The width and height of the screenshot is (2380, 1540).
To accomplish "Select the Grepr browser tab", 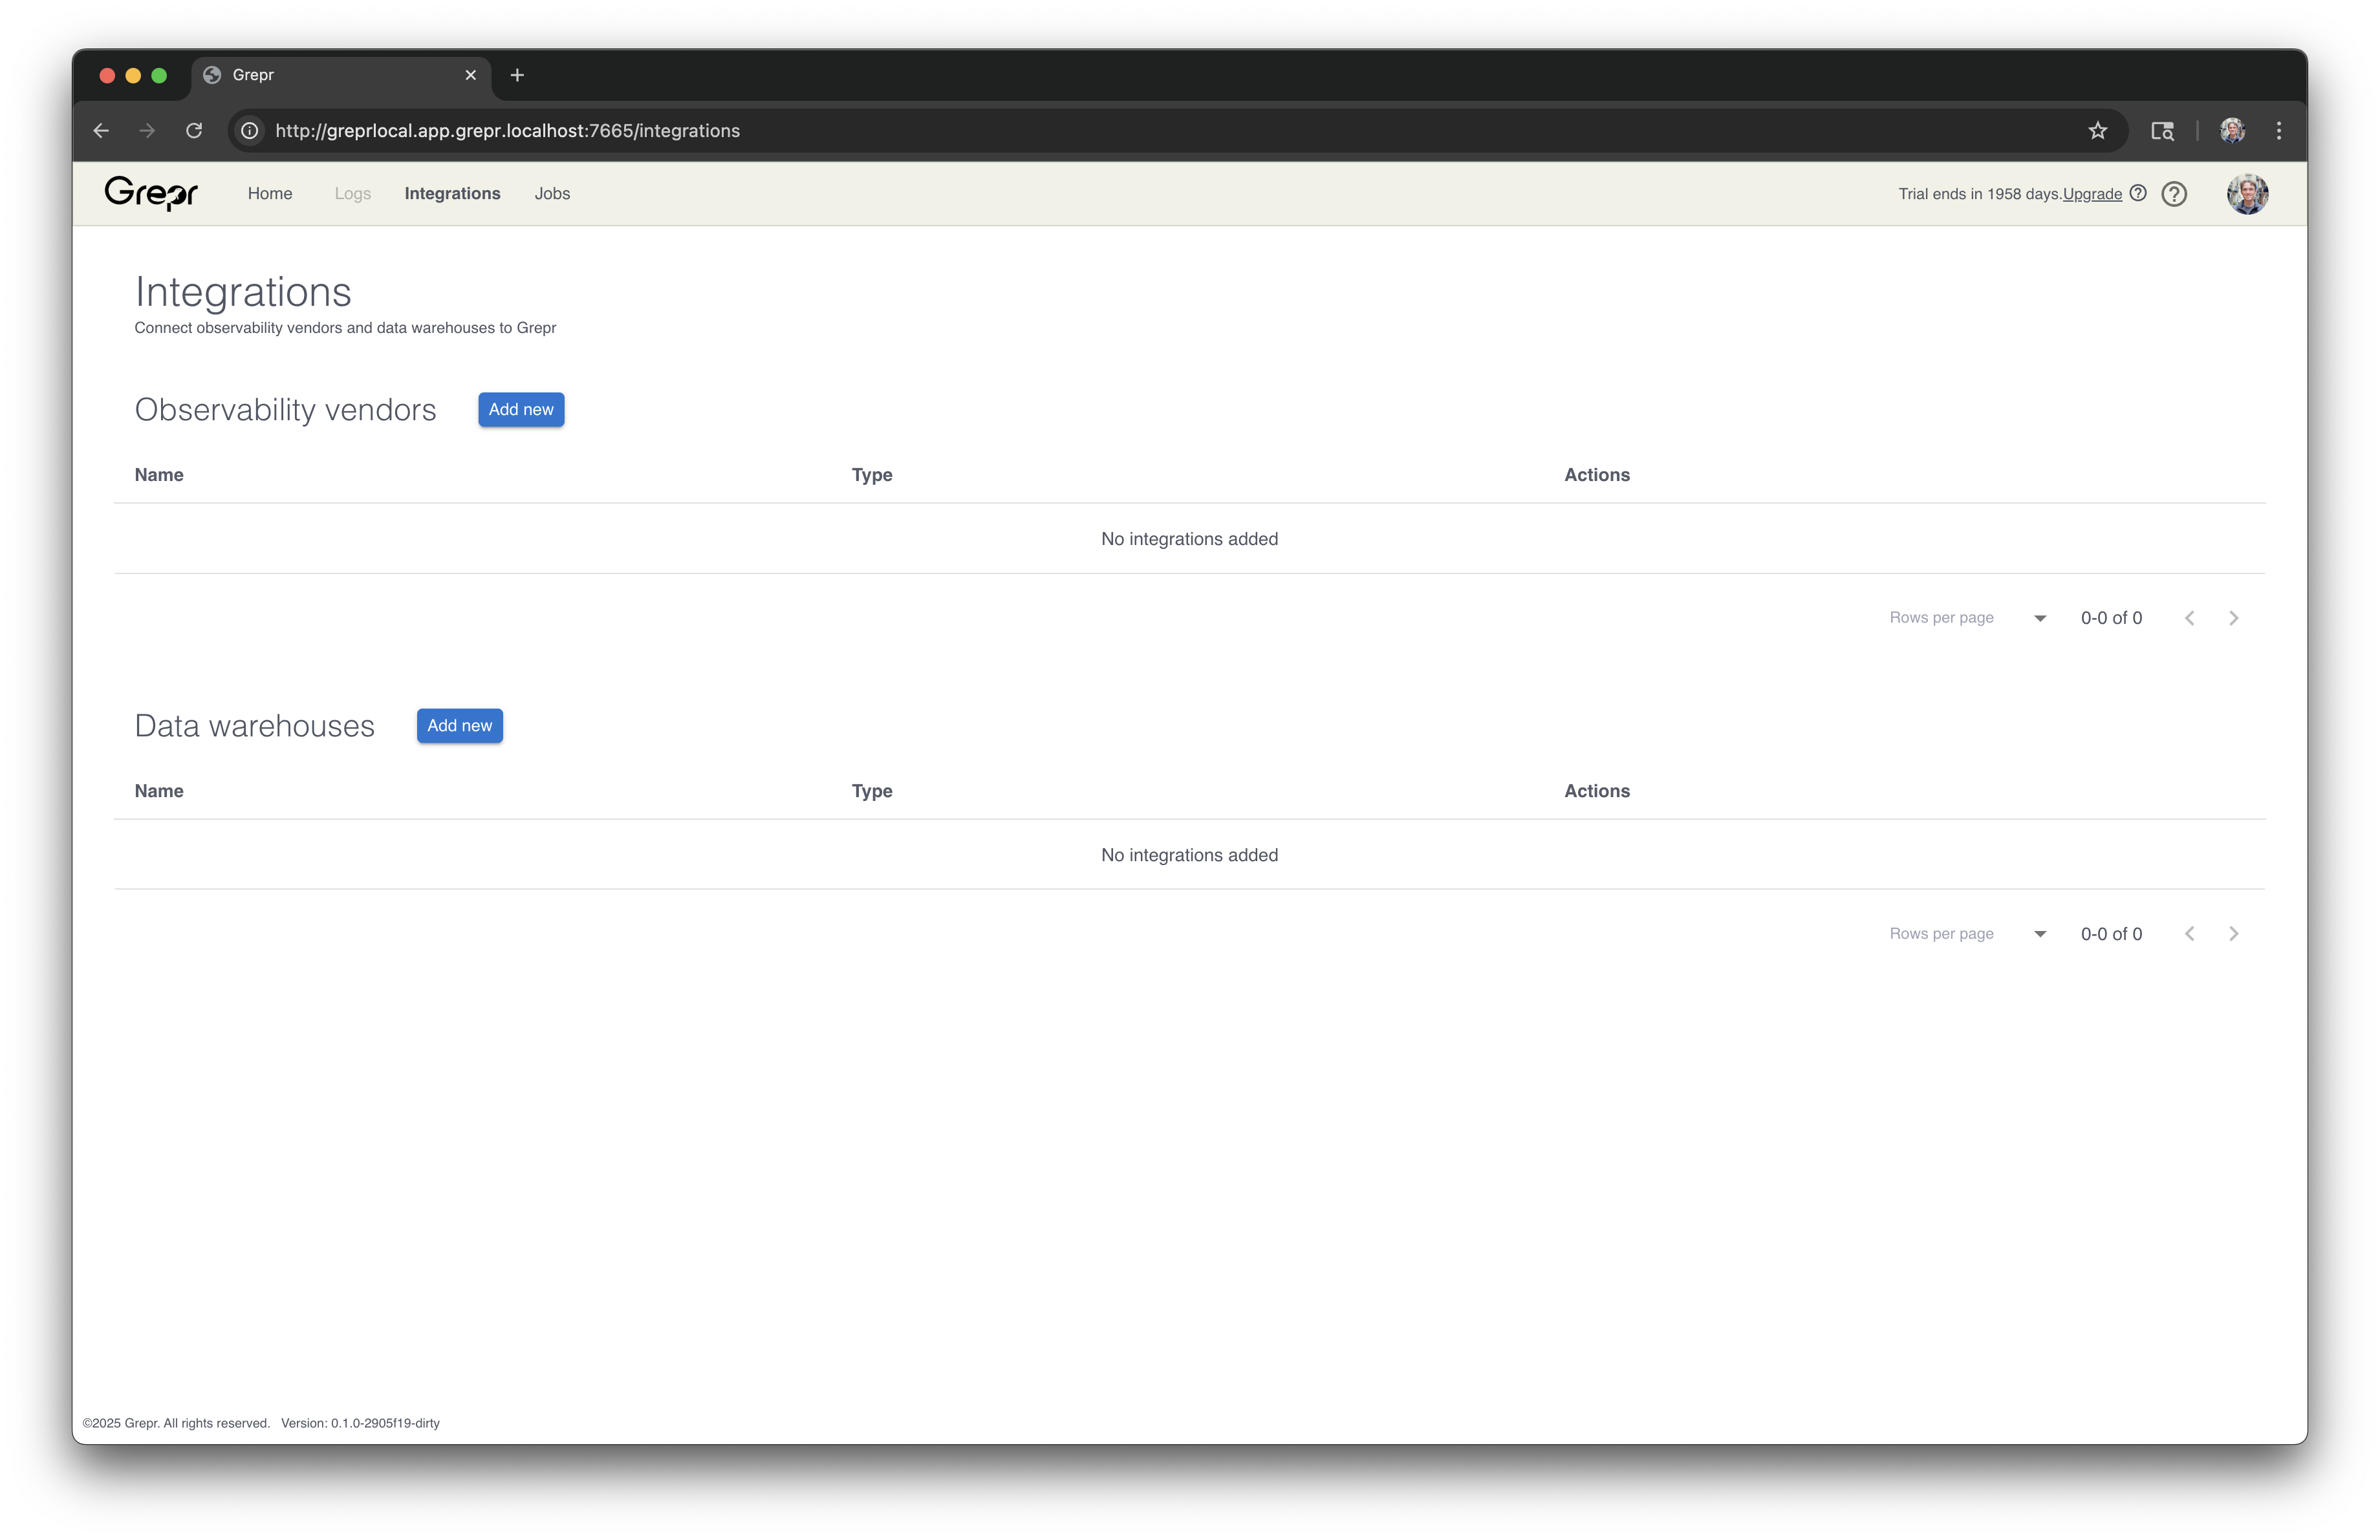I will 340,75.
